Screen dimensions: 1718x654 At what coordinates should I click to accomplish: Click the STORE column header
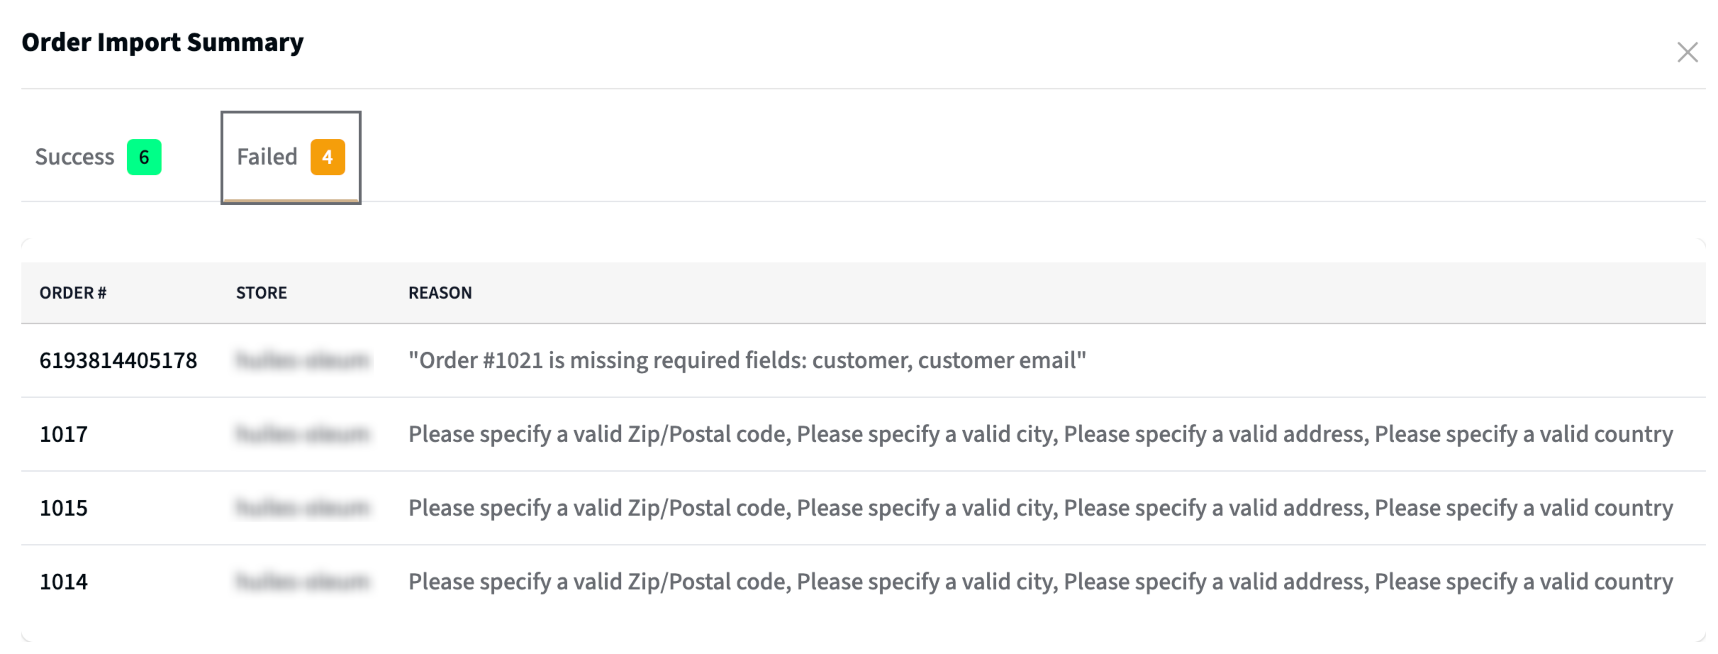pos(261,293)
